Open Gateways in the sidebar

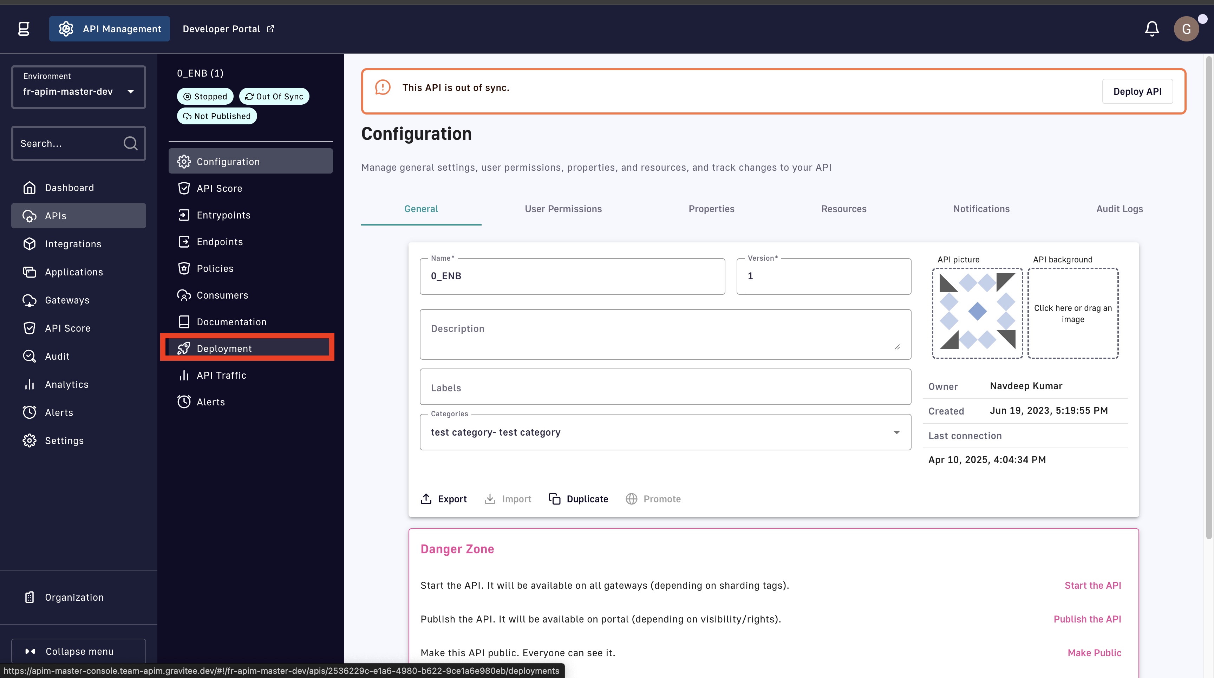click(67, 300)
